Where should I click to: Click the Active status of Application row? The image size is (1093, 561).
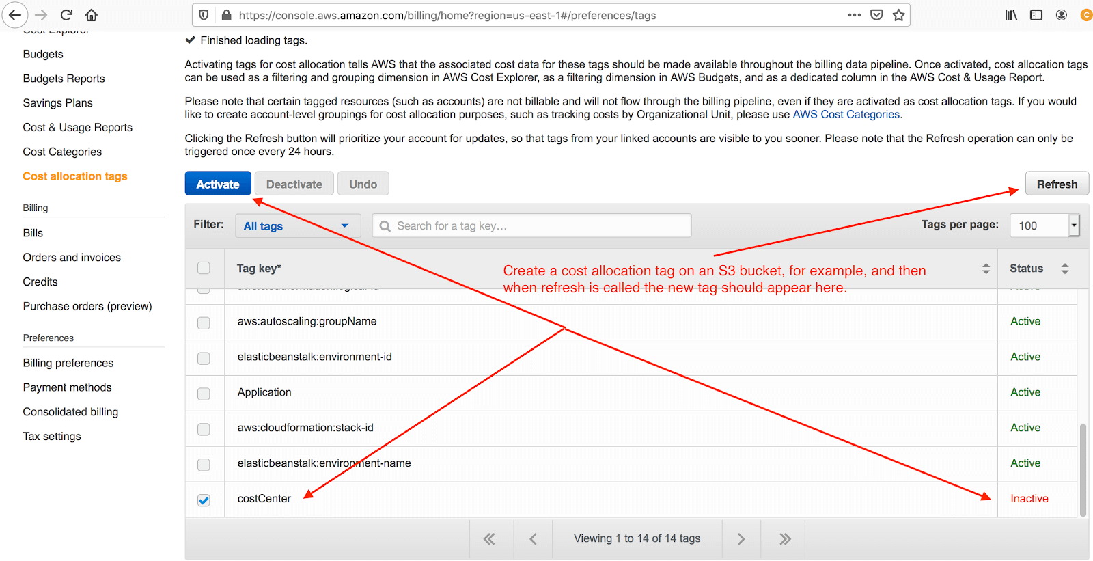point(1025,392)
